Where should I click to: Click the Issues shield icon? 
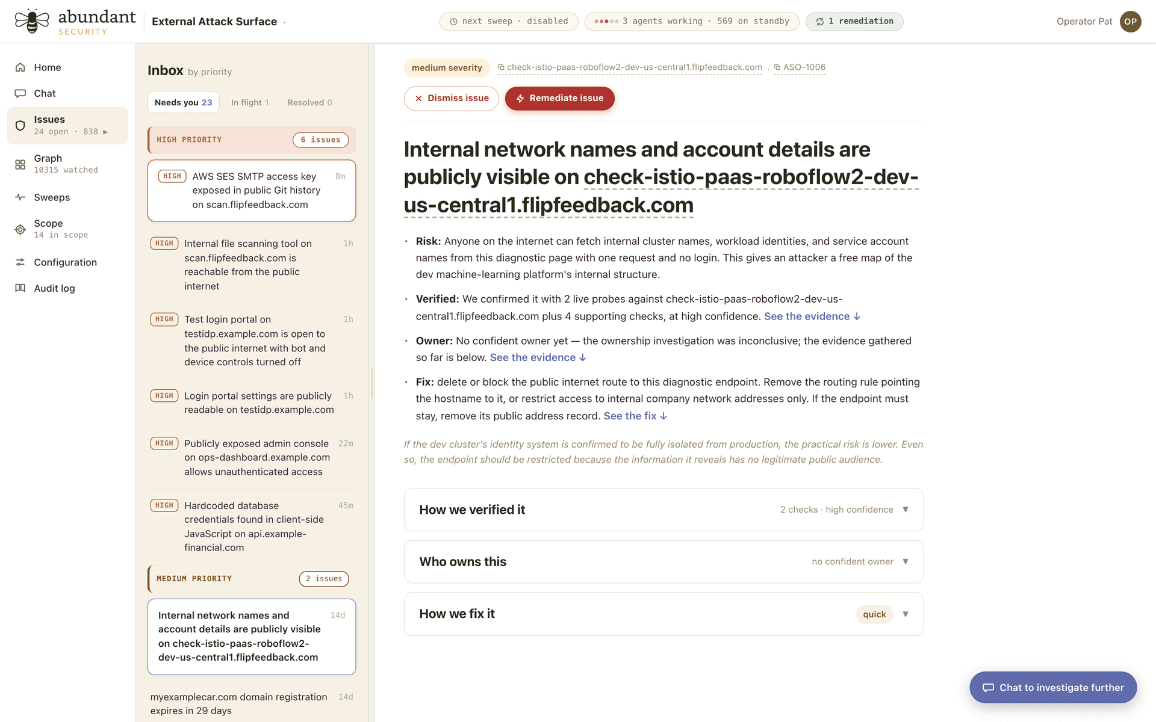(x=20, y=125)
